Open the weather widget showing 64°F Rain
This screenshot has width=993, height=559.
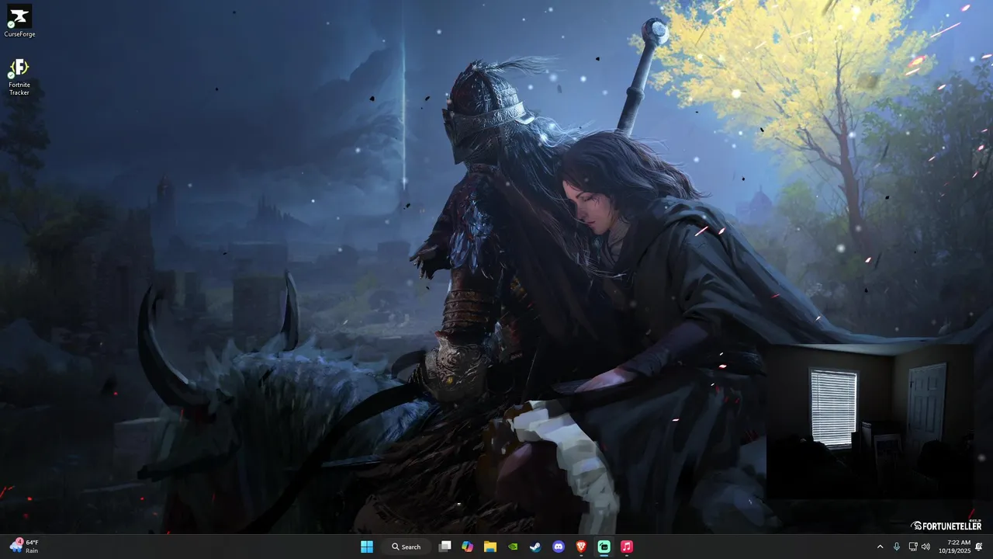(24, 547)
